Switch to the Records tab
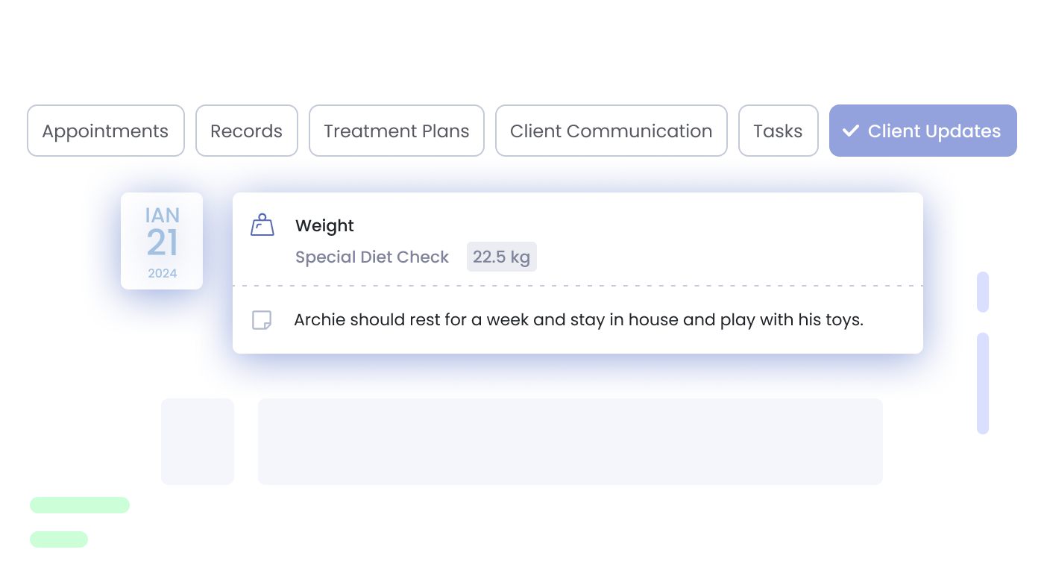This screenshot has height=576, width=1044. [x=247, y=131]
